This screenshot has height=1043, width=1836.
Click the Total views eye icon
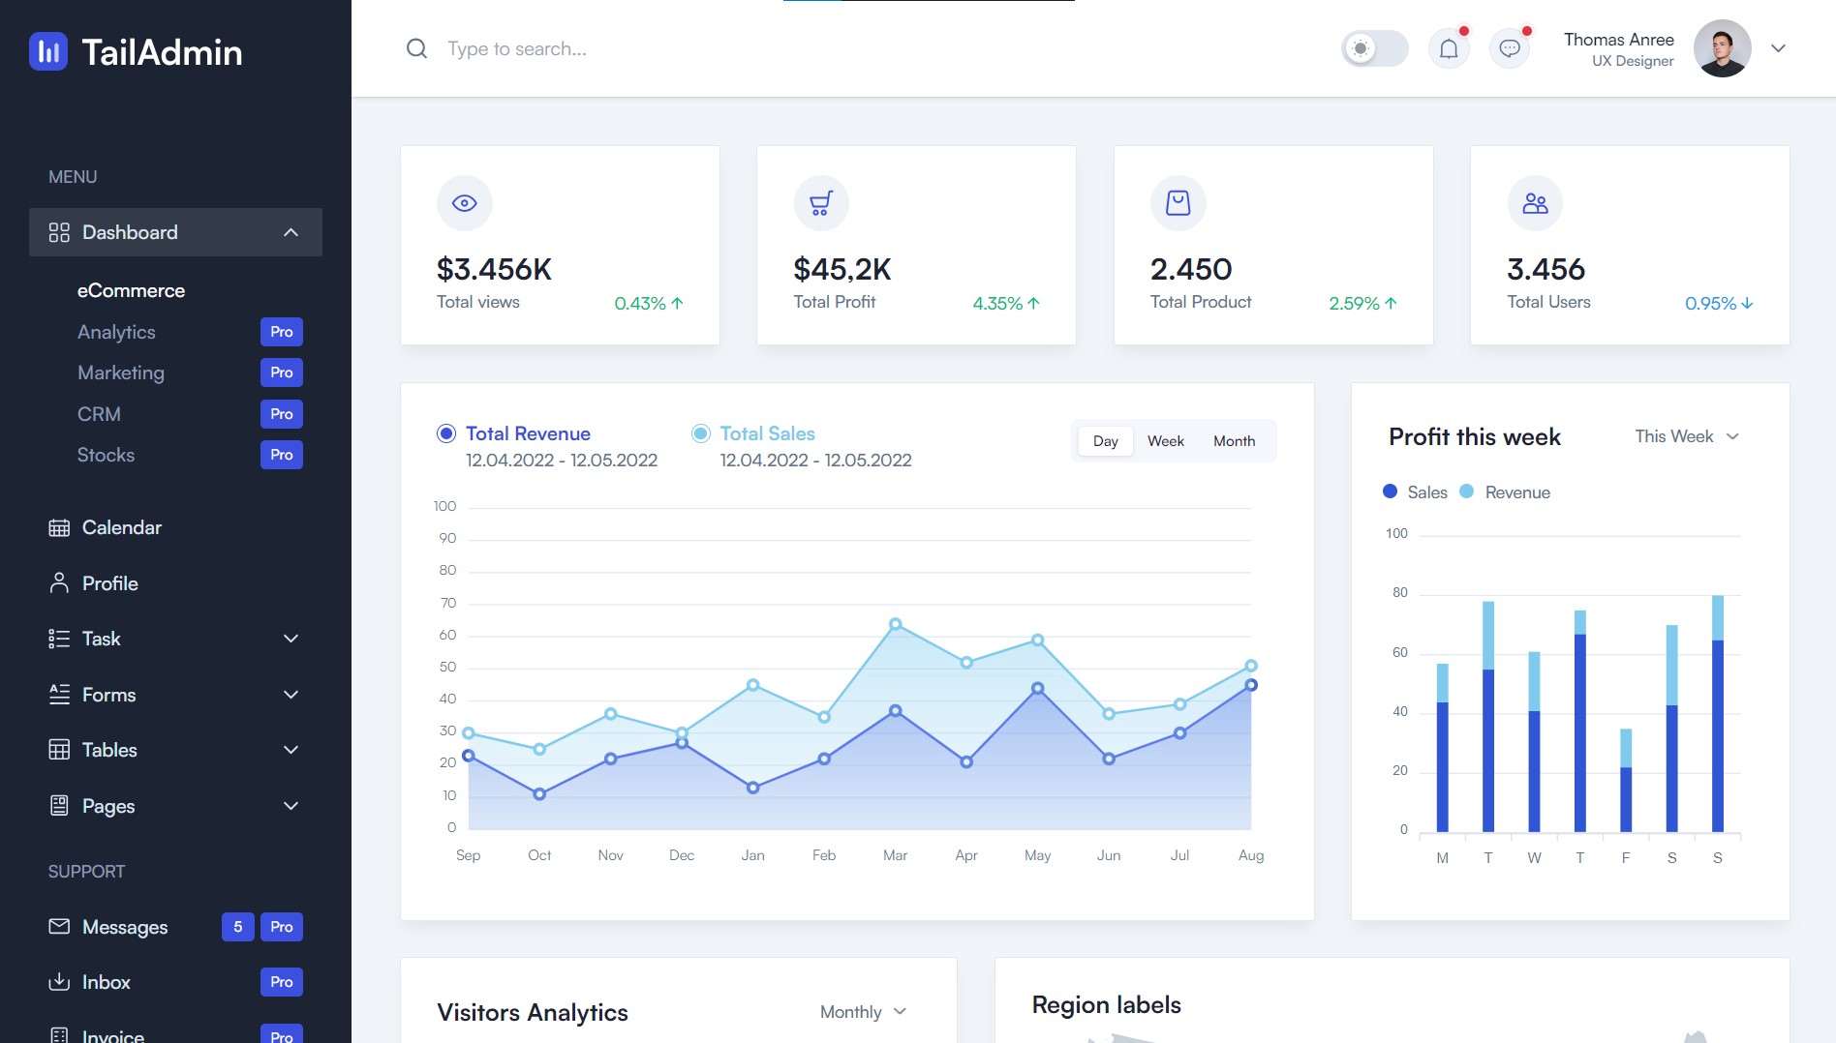coord(465,203)
